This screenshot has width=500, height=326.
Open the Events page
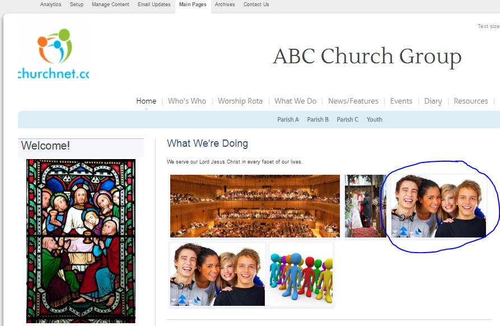(401, 101)
